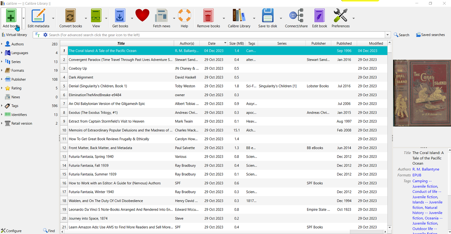The height and width of the screenshot is (234, 451).
Task: Click the Remove books trash icon
Action: click(208, 16)
